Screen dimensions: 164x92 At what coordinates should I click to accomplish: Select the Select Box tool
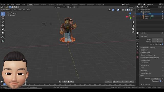(3, 14)
